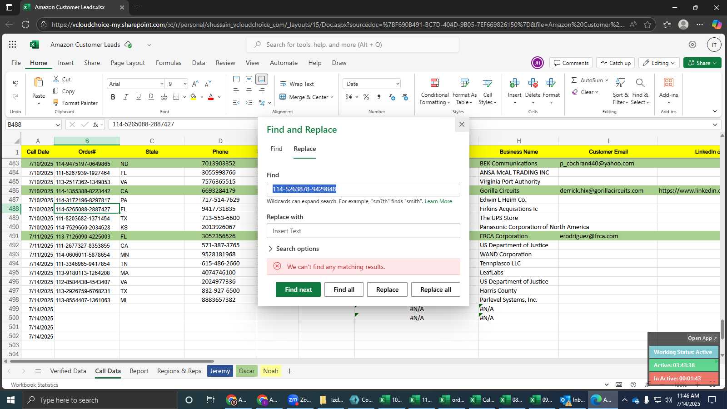Click the Cut scissors icon
Image resolution: width=727 pixels, height=409 pixels.
(56, 79)
